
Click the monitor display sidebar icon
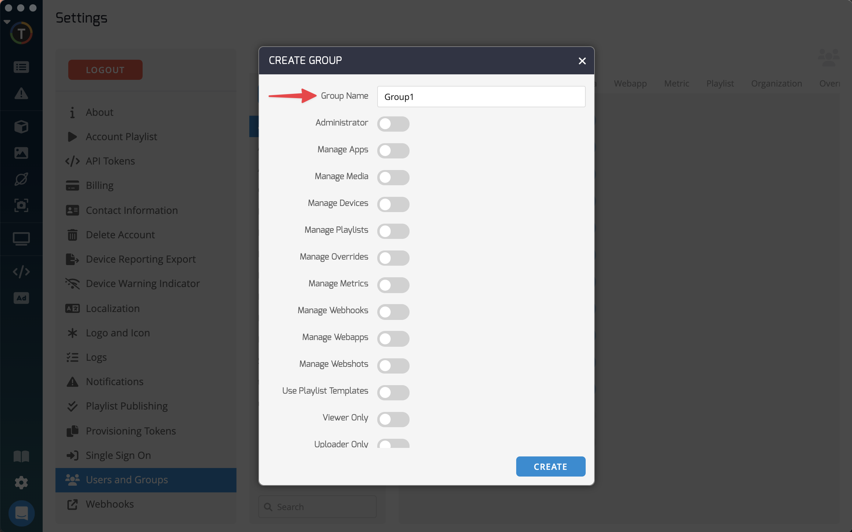point(21,239)
